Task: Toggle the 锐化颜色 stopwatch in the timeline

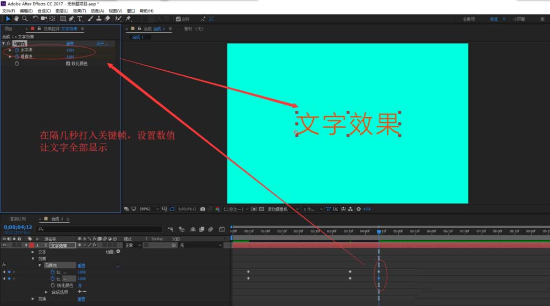Action: pos(53,285)
